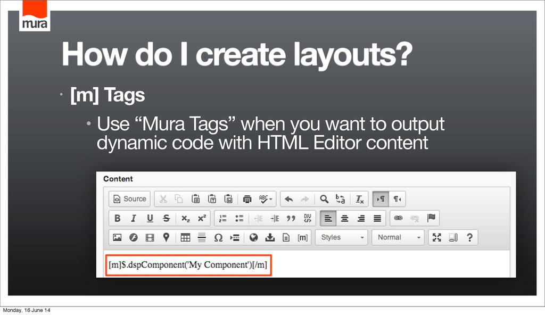The height and width of the screenshot is (315, 545).
Task: Click the Remove Format icon
Action: [359, 199]
